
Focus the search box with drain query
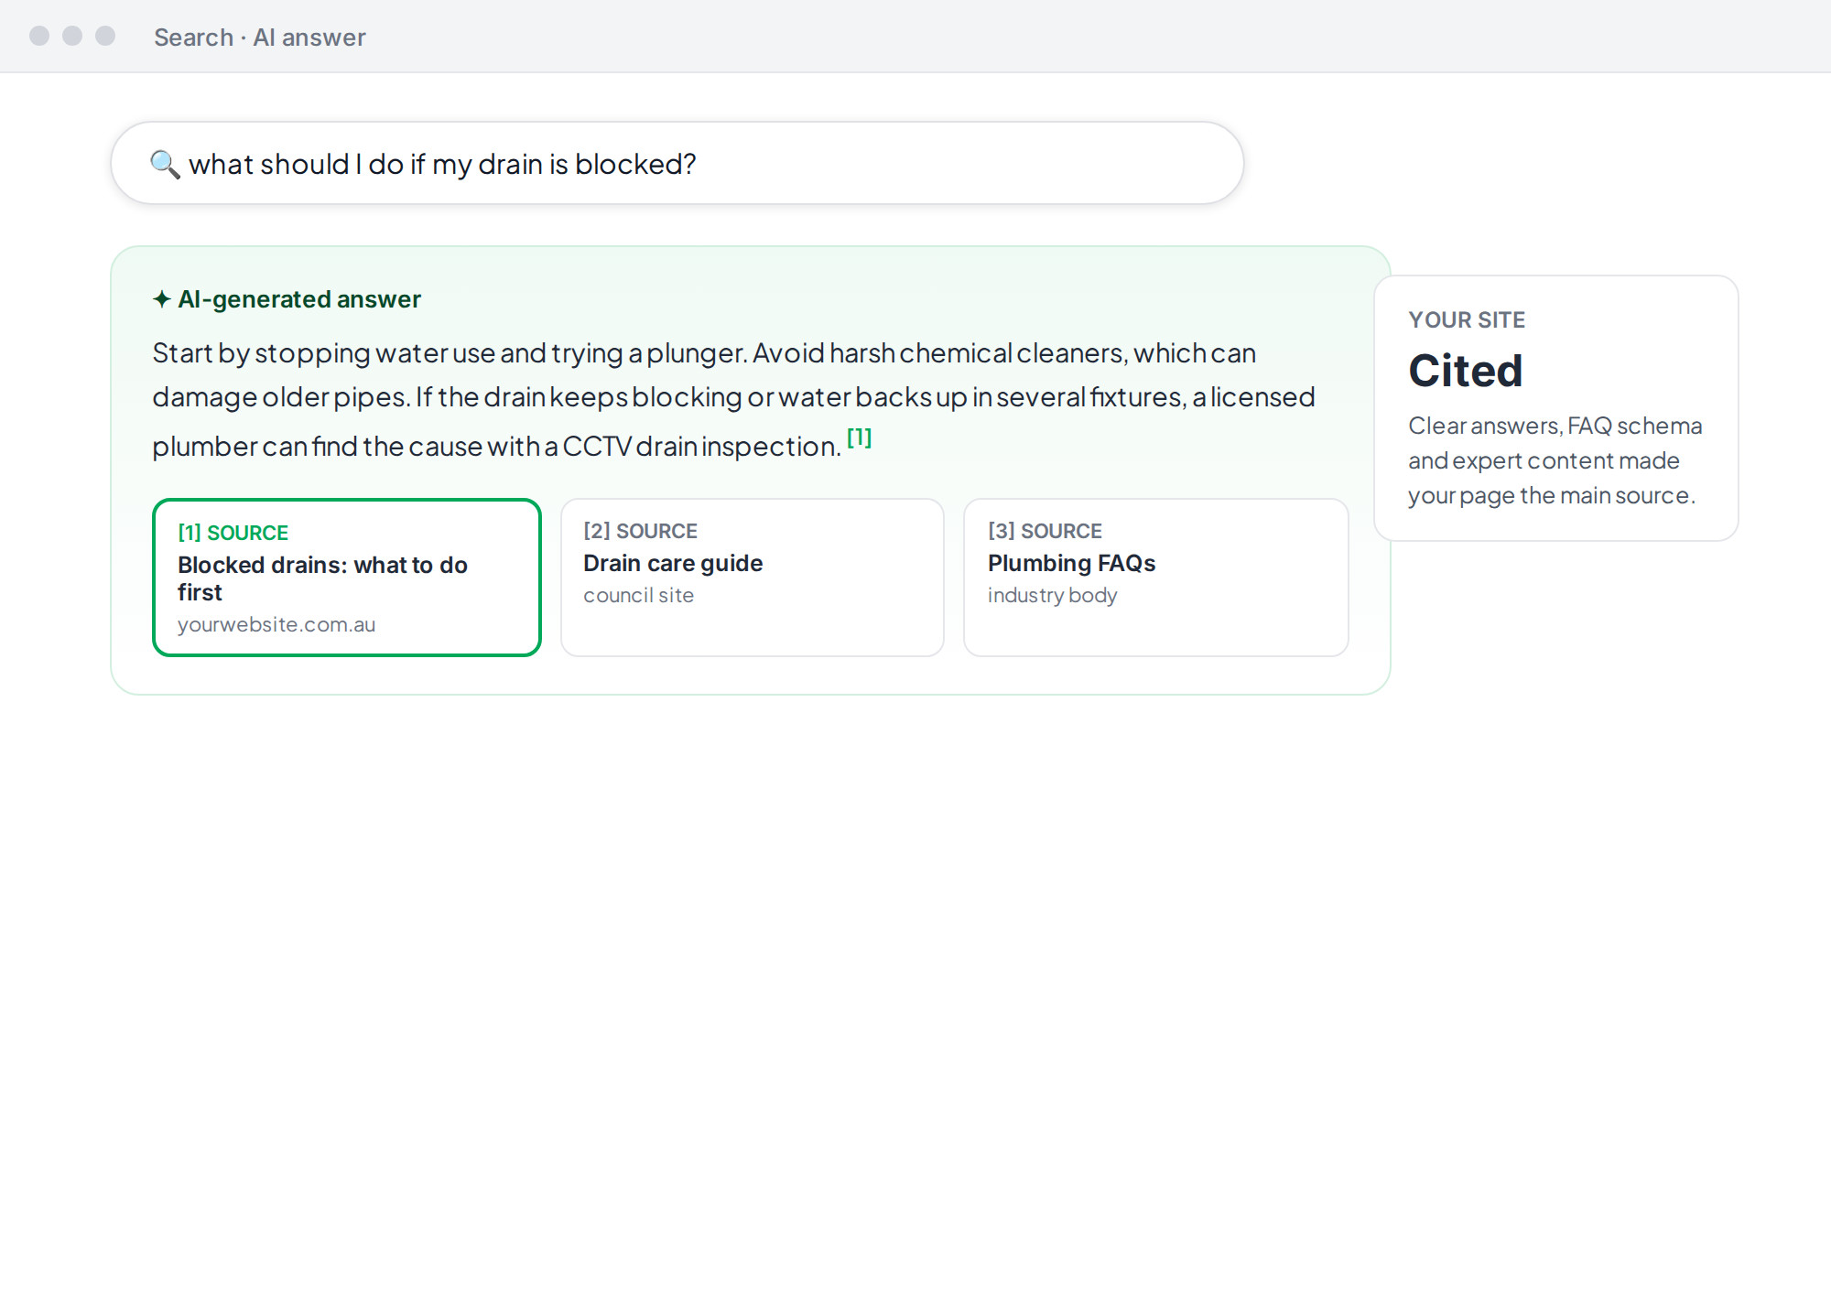[x=677, y=163]
